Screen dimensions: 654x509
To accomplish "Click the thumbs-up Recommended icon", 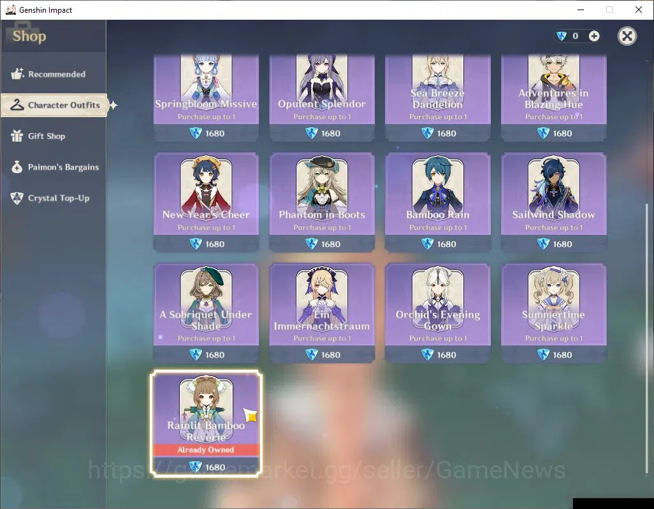I will (x=17, y=74).
